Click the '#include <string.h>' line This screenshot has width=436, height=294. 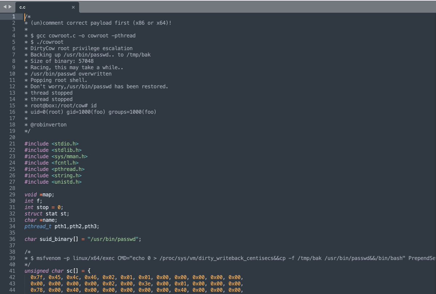point(53,175)
